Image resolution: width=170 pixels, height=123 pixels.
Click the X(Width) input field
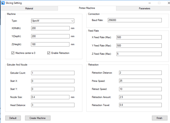click(50, 28)
